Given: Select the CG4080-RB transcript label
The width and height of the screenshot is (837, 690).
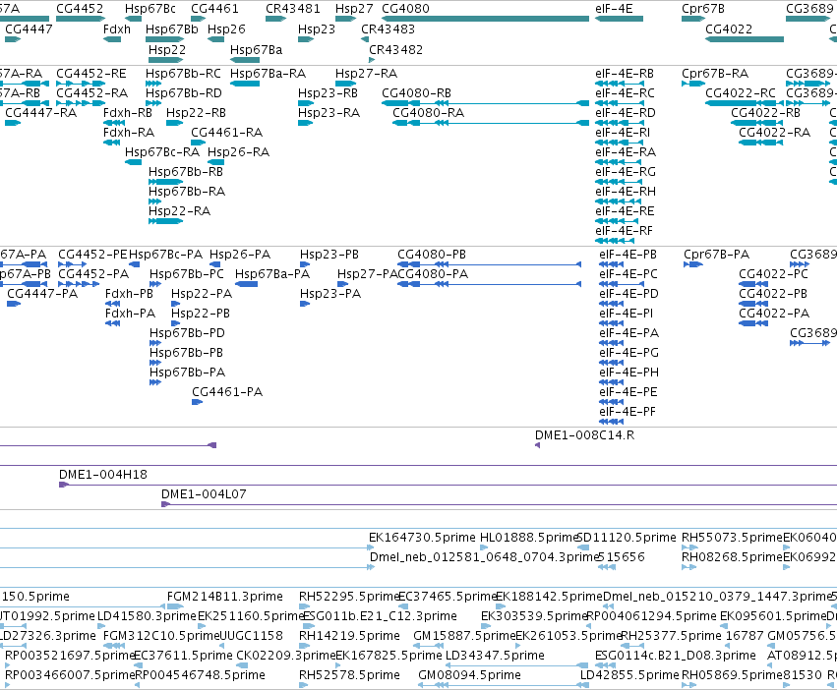Looking at the screenshot, I should (x=416, y=92).
